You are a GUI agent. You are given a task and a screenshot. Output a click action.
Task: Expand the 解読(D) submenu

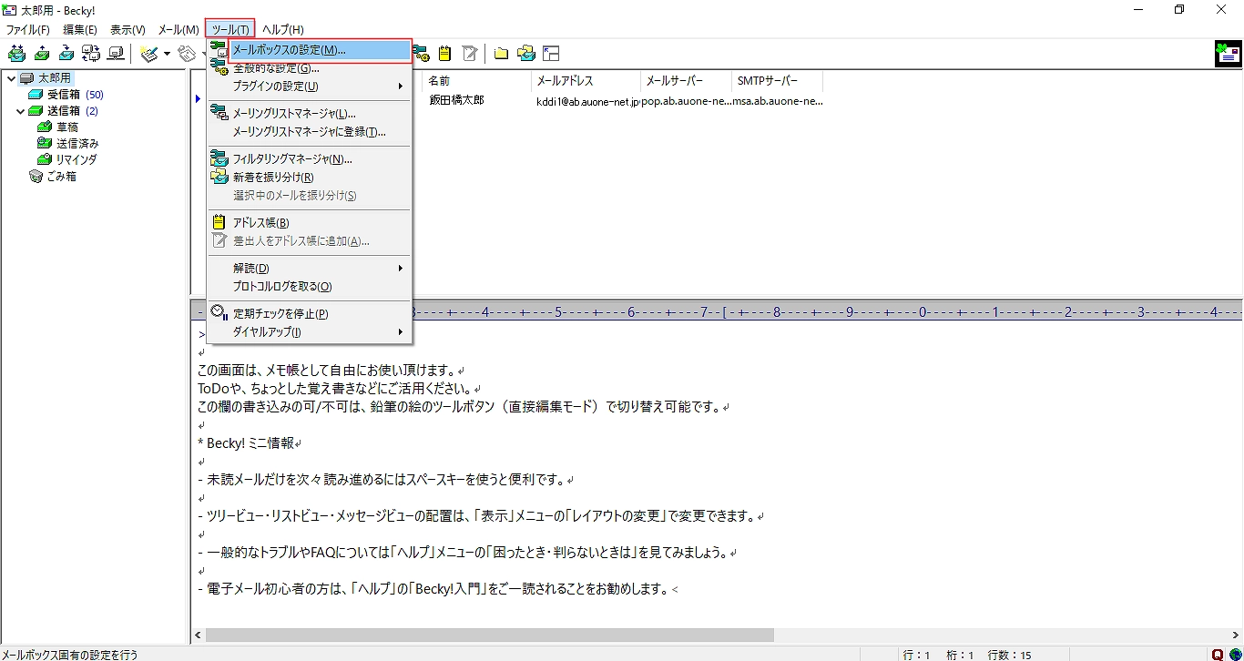(310, 269)
